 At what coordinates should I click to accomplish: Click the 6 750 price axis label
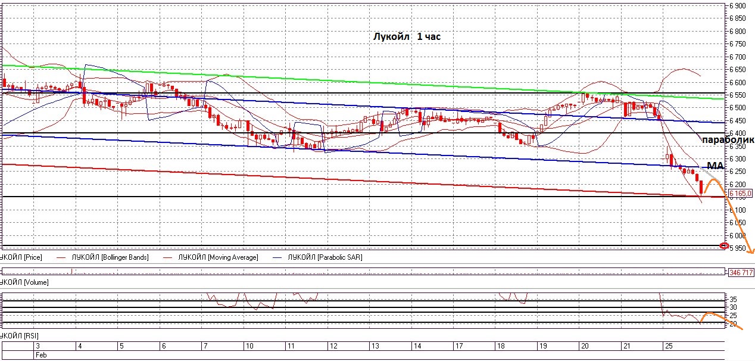737,44
